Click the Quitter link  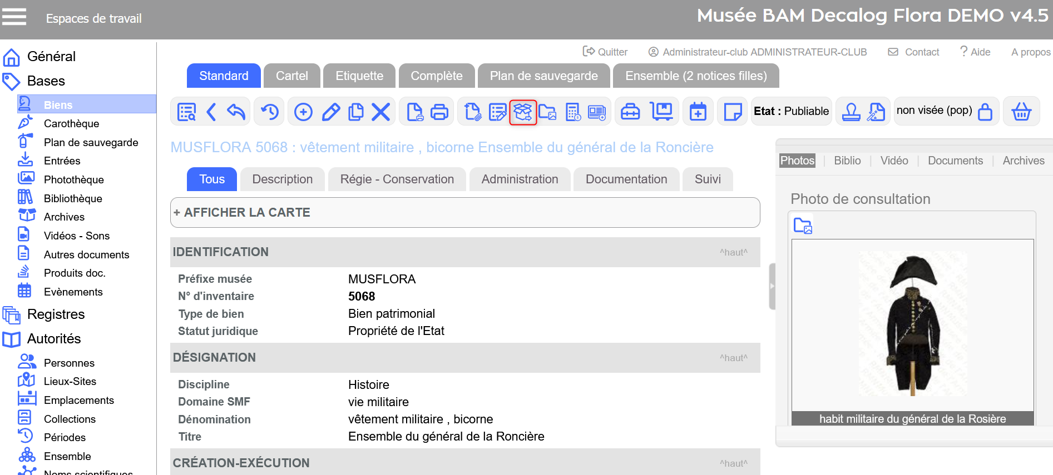coord(605,52)
